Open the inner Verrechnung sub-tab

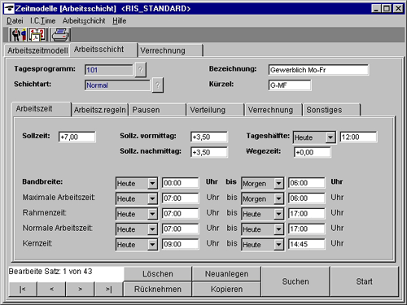tap(274, 110)
